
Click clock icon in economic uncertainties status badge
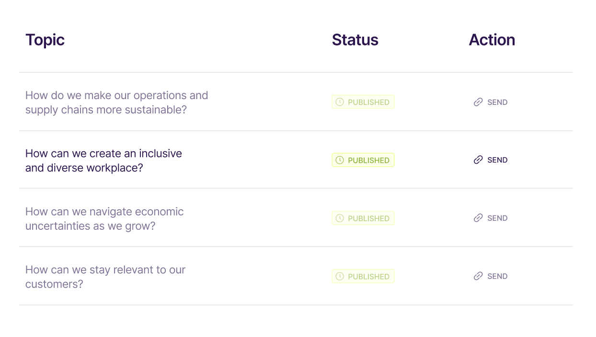(x=340, y=218)
